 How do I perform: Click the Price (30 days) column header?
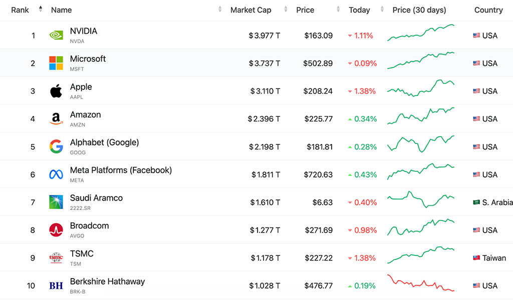(419, 10)
